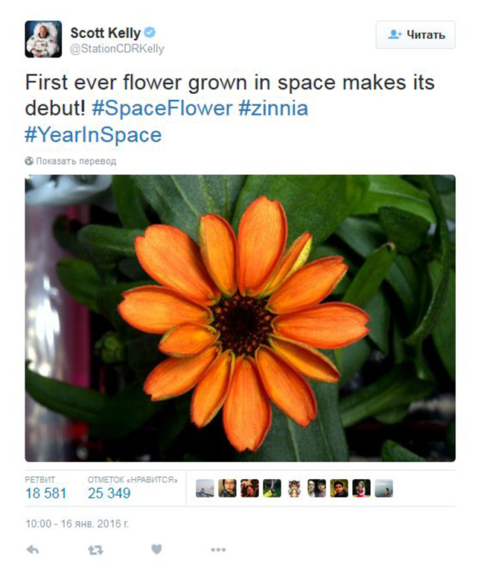Viewport: 484px width, 579px height.
Task: Open the #YearInSpace hashtag
Action: 93,136
